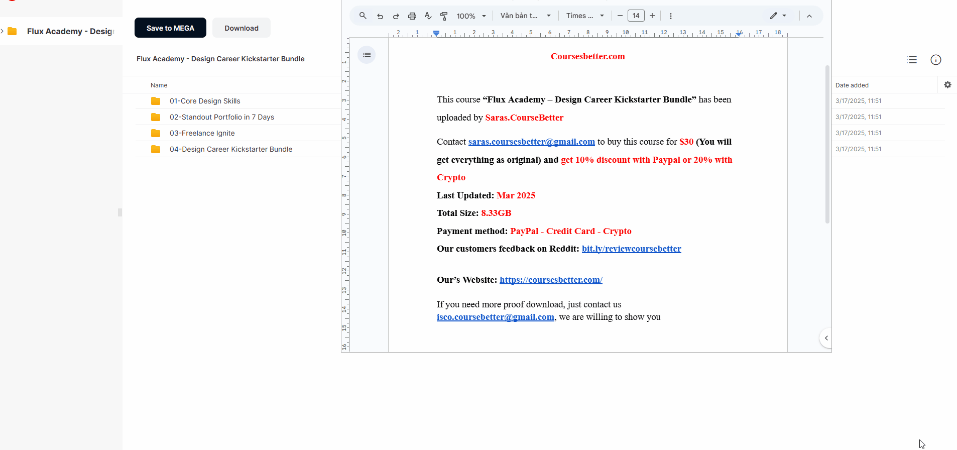Open the Times font family dropdown
Image resolution: width=957 pixels, height=450 pixels.
point(585,16)
